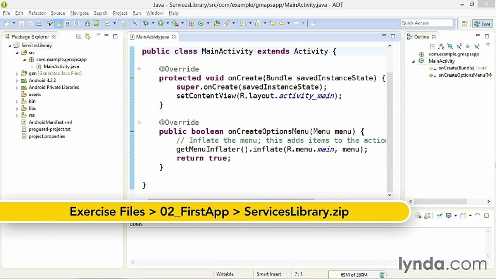
Task: Open the Run button dropdown arrow
Action: (167, 23)
